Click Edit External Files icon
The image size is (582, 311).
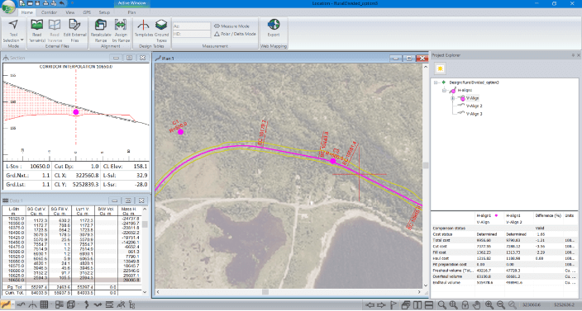[74, 31]
